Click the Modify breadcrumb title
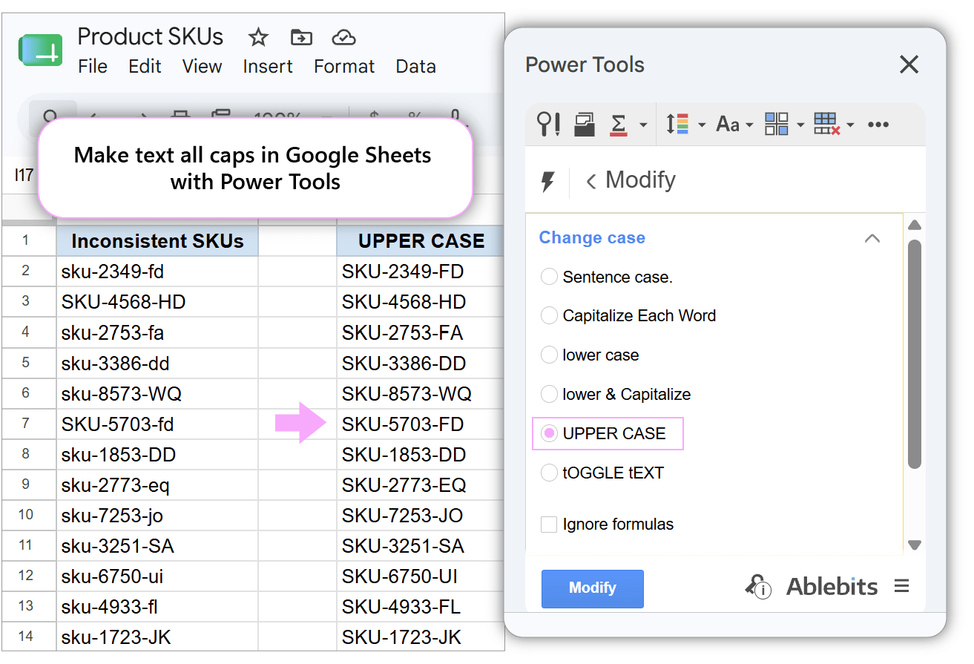 (x=640, y=180)
